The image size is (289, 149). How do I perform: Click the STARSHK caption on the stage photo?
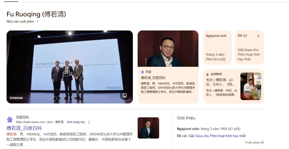[x=16, y=98]
